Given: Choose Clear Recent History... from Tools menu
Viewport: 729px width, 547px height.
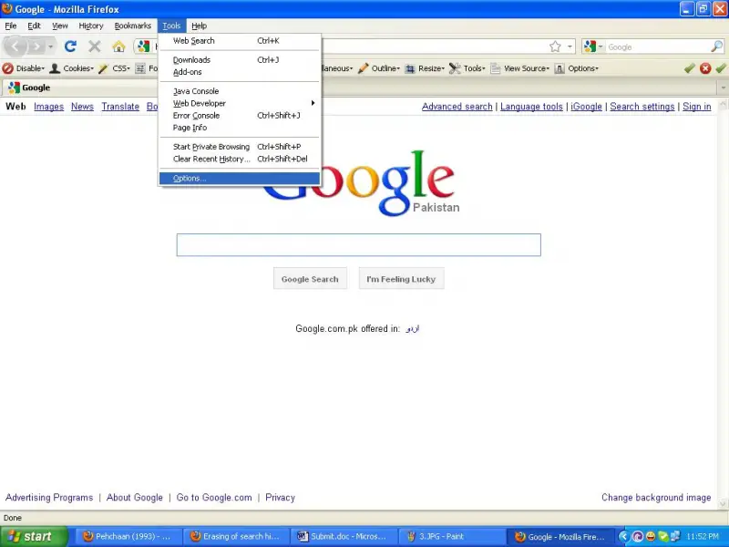Looking at the screenshot, I should pyautogui.click(x=240, y=159).
